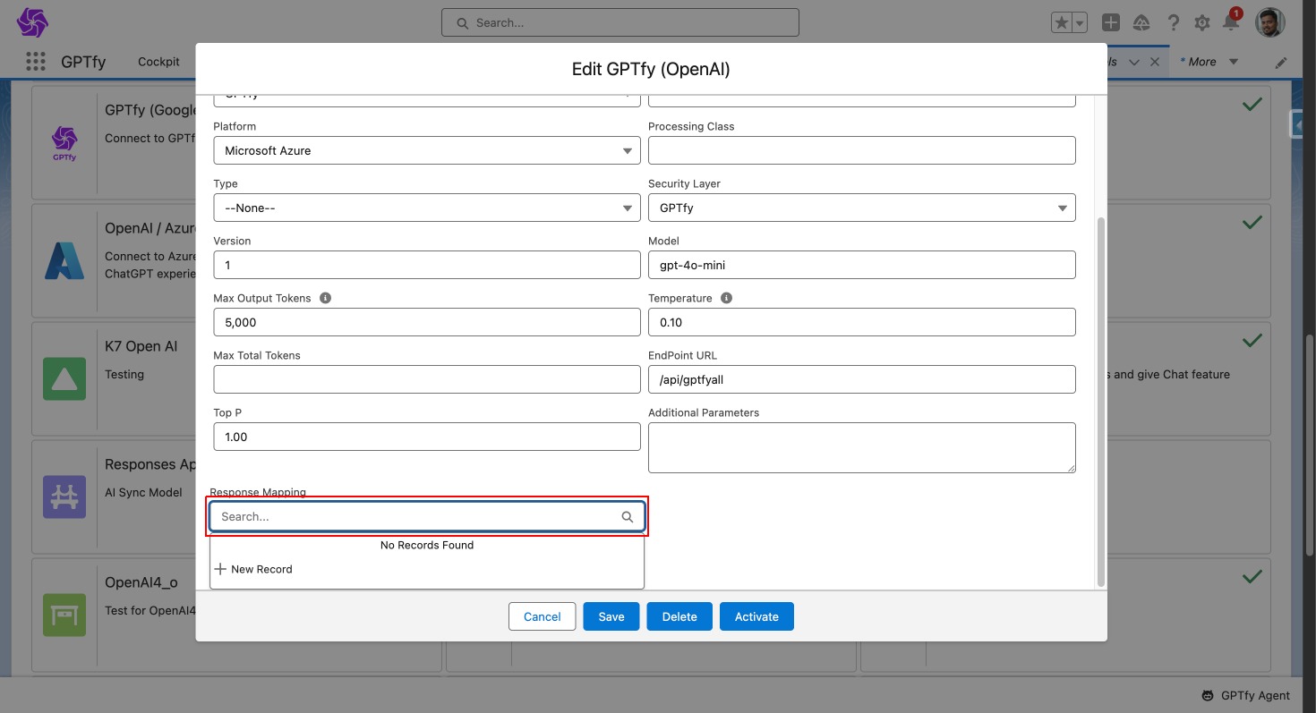
Task: Click the Global Actions plus icon
Action: (1110, 23)
